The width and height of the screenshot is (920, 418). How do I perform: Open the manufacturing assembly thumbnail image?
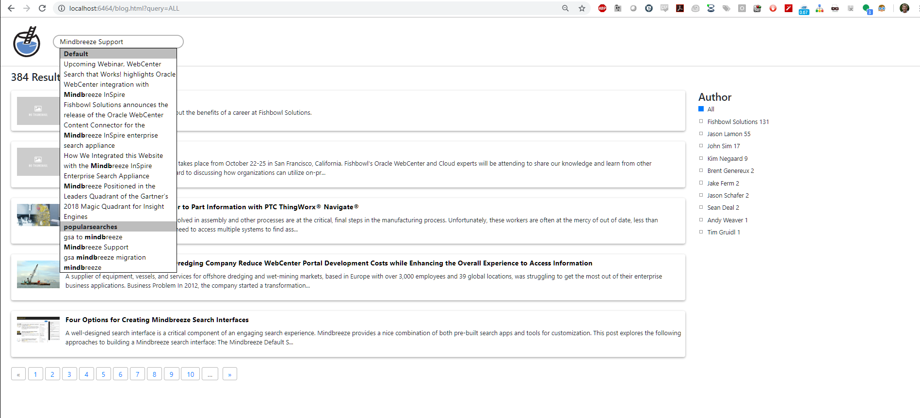(x=38, y=215)
